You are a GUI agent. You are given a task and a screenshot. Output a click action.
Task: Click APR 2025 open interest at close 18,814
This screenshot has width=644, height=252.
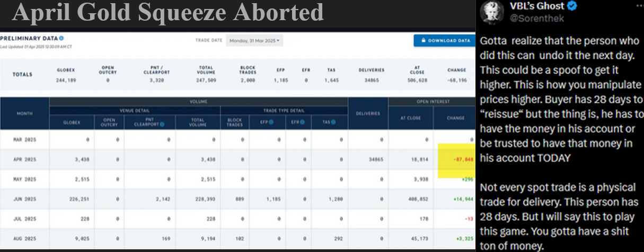coord(419,159)
